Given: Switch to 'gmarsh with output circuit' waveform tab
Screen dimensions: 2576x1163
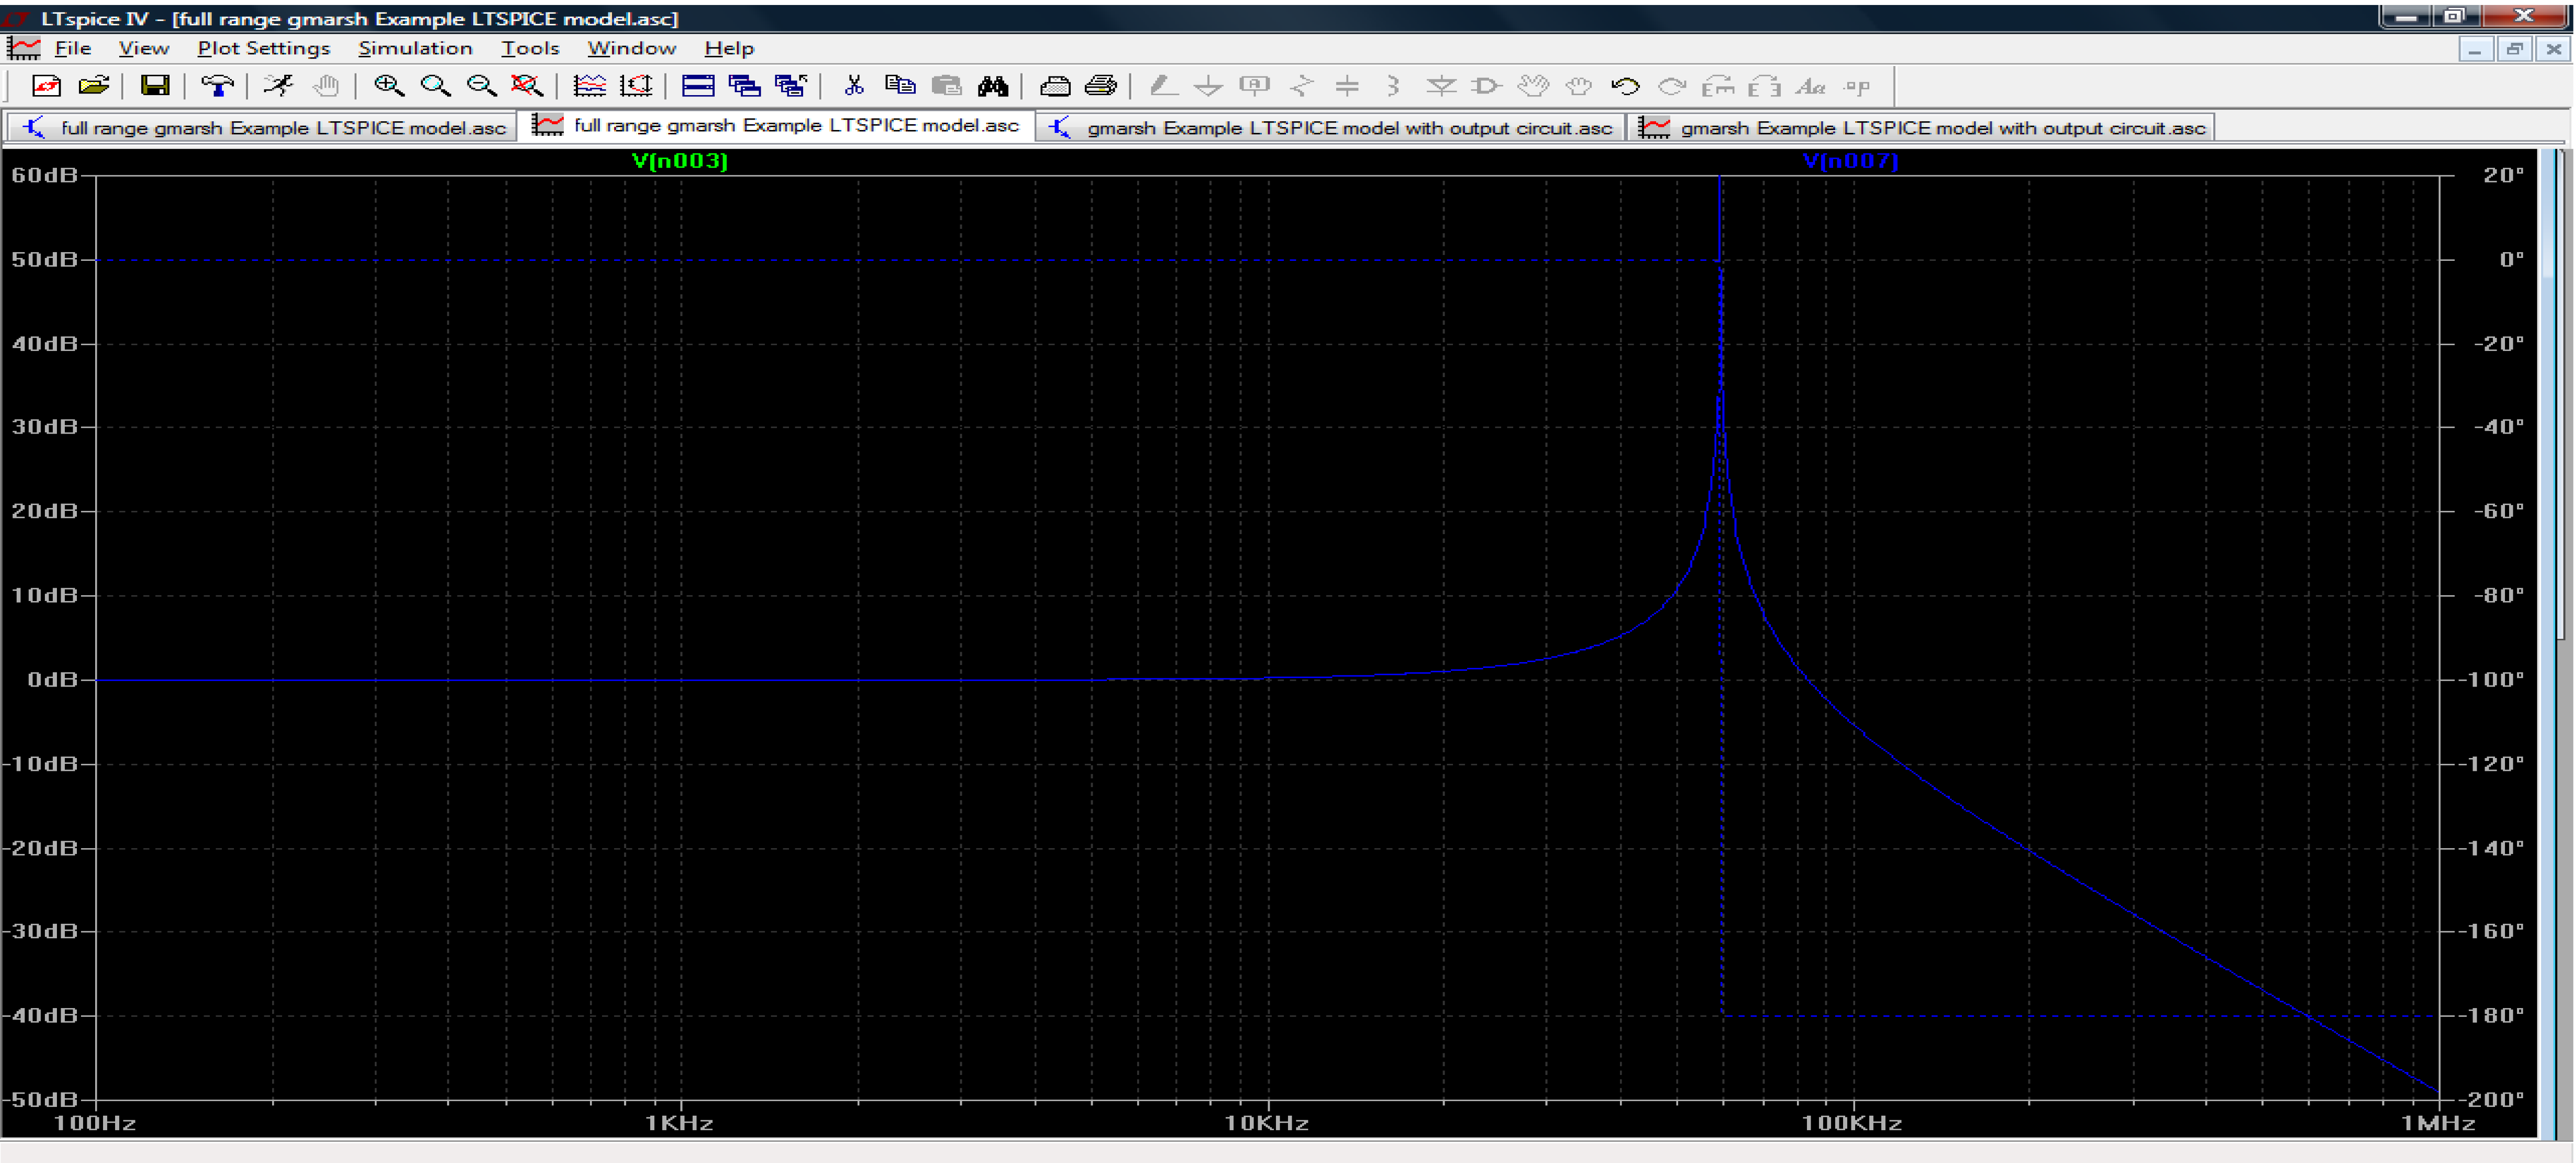Looking at the screenshot, I should (1921, 127).
